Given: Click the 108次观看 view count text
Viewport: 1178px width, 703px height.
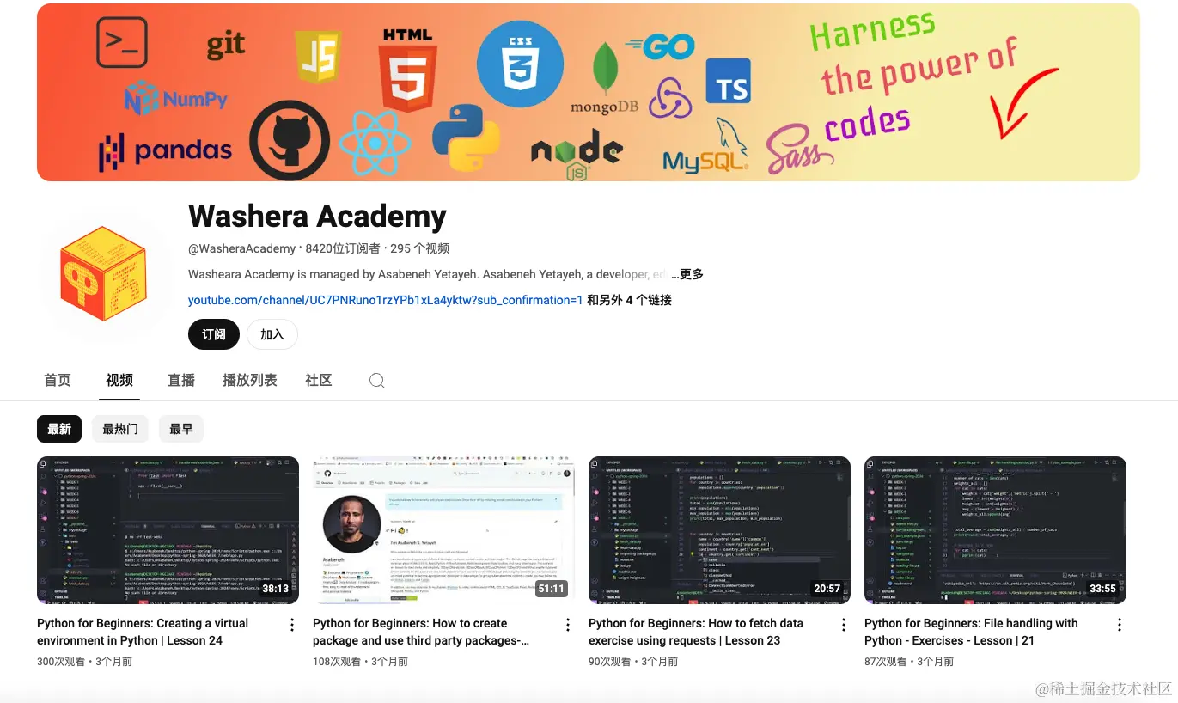Looking at the screenshot, I should 337,662.
